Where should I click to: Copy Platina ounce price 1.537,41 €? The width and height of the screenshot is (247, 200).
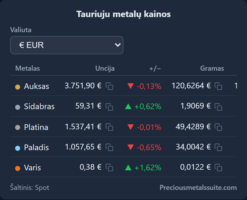coord(109,127)
